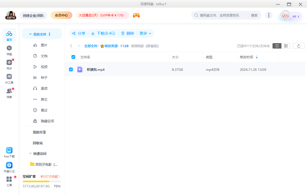This screenshot has height=195, width=307.
Task: Click the 8.37GB size cell
Action: coord(177,69)
